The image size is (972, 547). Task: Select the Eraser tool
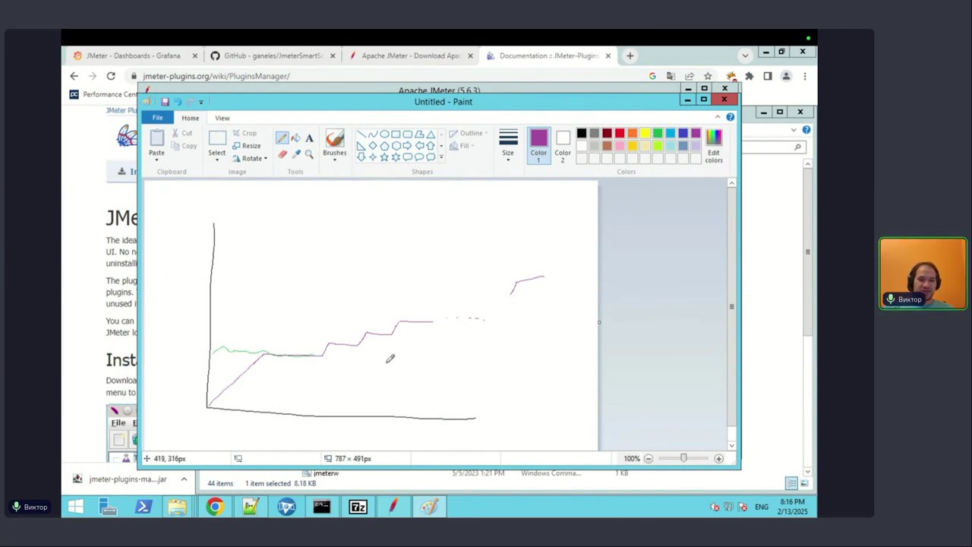coord(282,154)
